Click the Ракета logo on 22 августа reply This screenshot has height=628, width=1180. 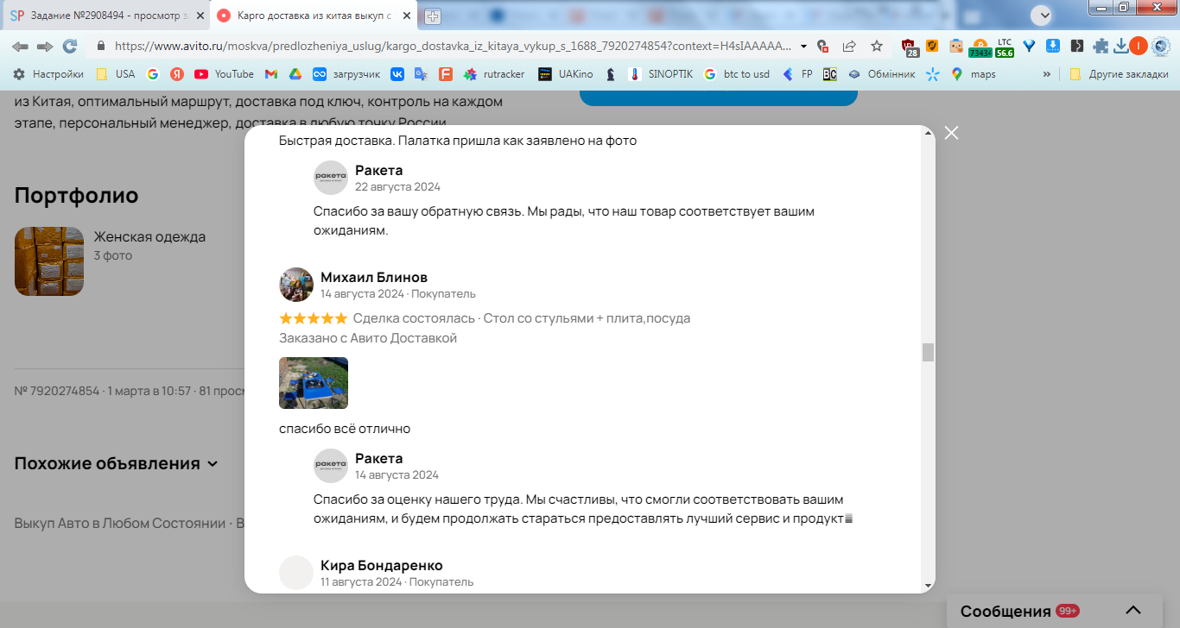pyautogui.click(x=331, y=178)
